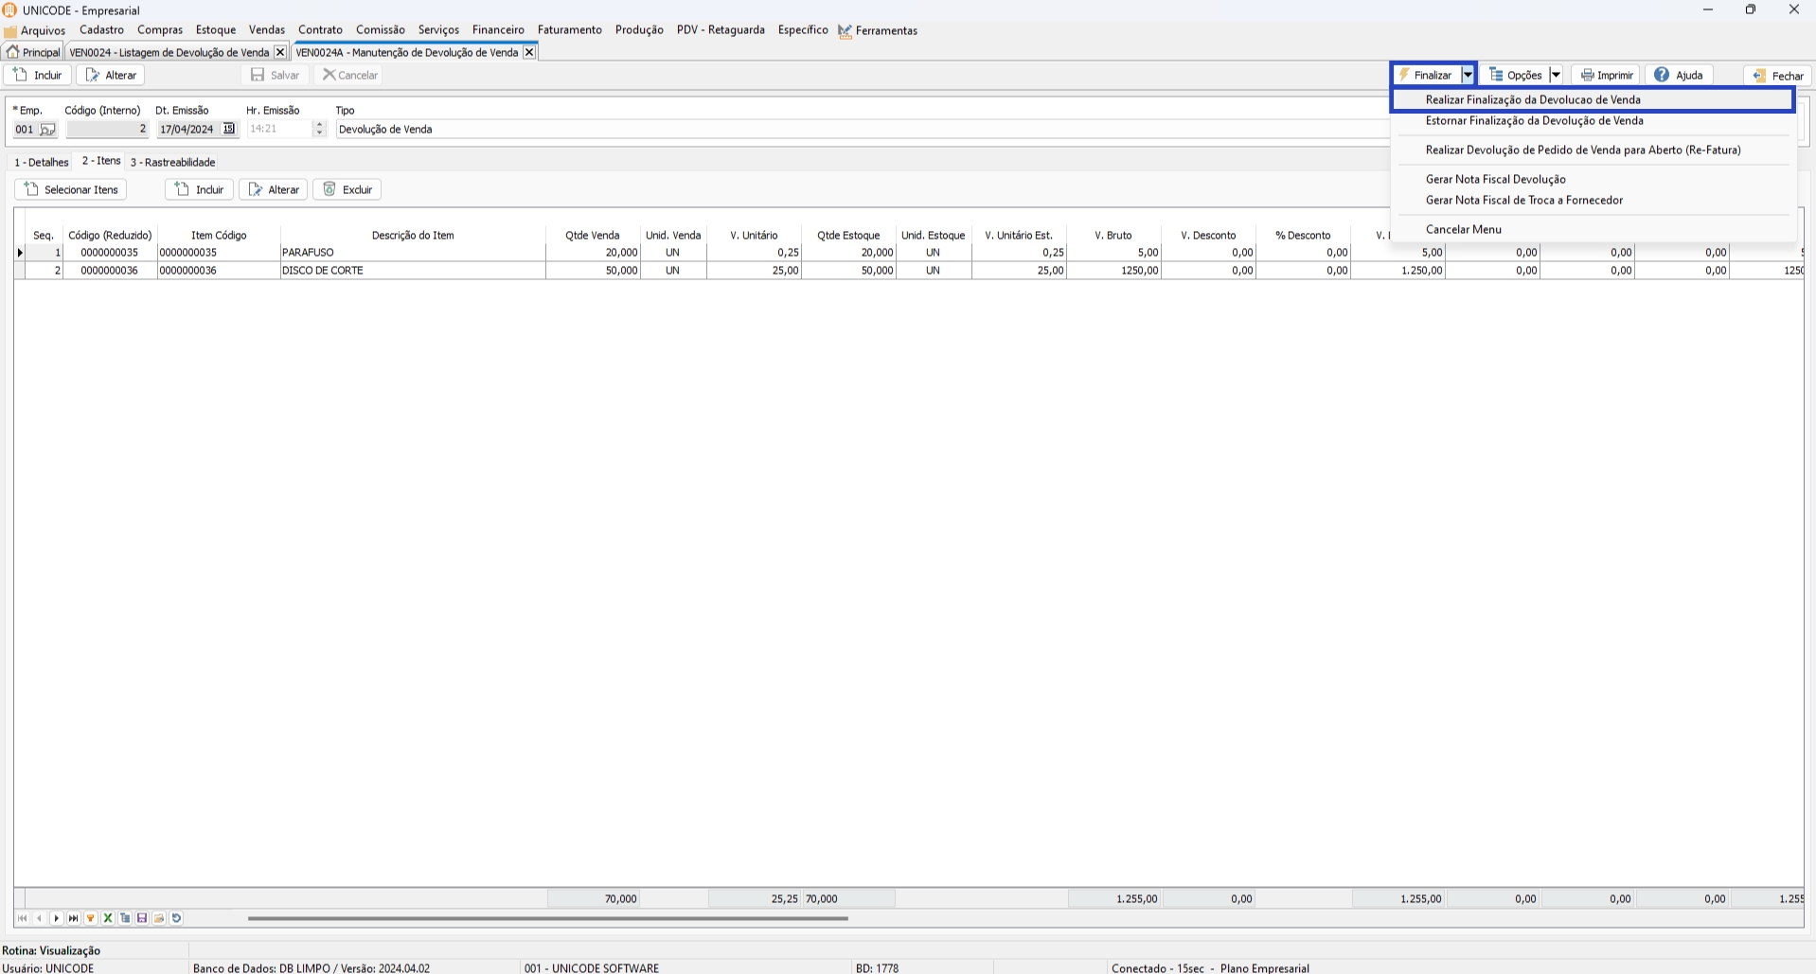Screen dimensions: 1816x974
Task: Click the blue refresh icon in grid footer
Action: [176, 918]
